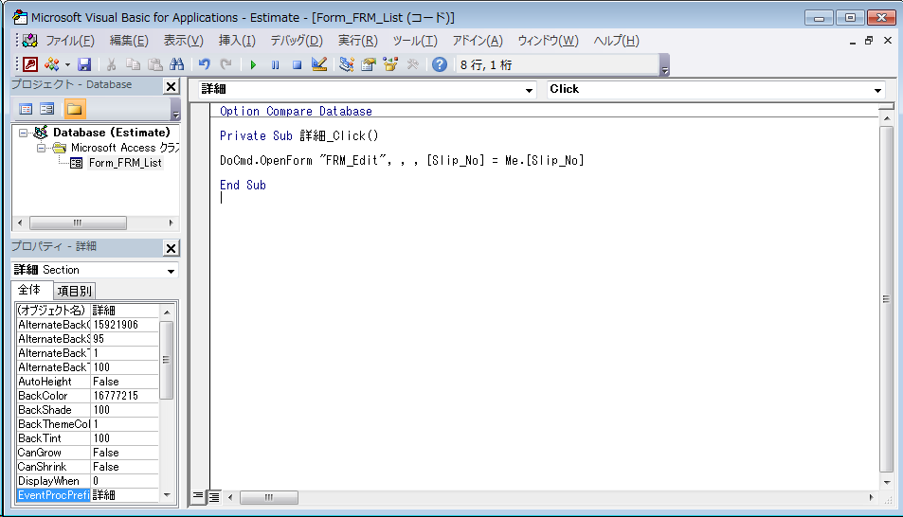The width and height of the screenshot is (903, 517).
Task: Open the ウィンドウ(W) menu
Action: pyautogui.click(x=548, y=41)
